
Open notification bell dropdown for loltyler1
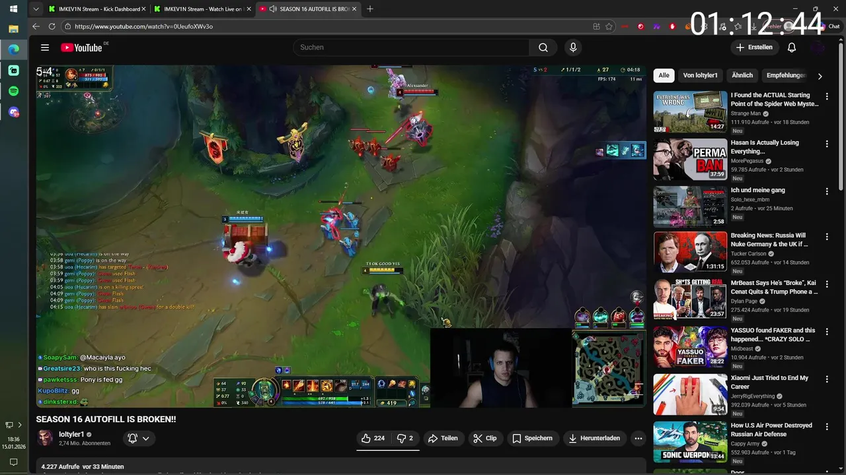click(x=139, y=438)
